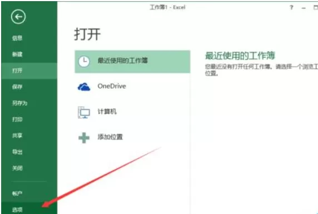Image resolution: width=318 pixels, height=214 pixels.
Task: Click the OneDrive cloud icon
Action: [x=84, y=87]
